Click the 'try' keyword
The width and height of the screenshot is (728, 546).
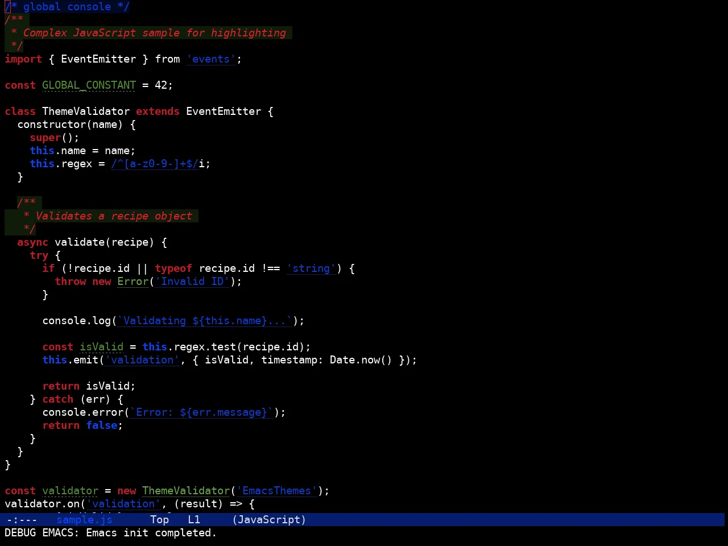click(x=39, y=255)
